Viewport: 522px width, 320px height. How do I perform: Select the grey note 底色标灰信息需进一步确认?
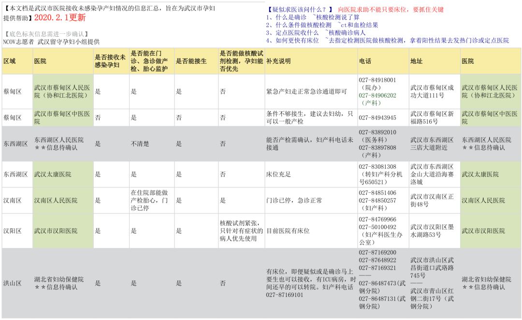[46, 34]
